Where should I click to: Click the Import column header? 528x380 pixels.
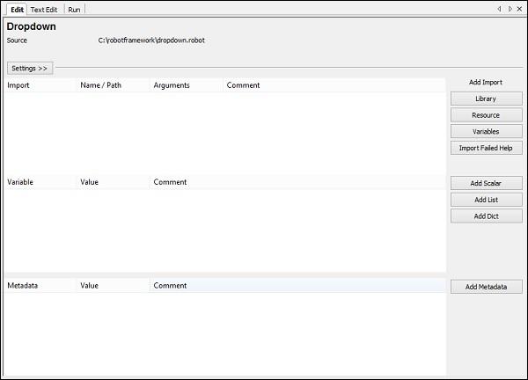(x=40, y=85)
